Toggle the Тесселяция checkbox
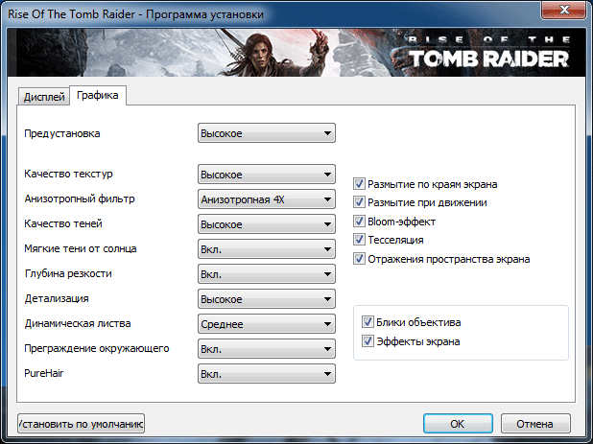This screenshot has height=444, width=593. point(359,240)
